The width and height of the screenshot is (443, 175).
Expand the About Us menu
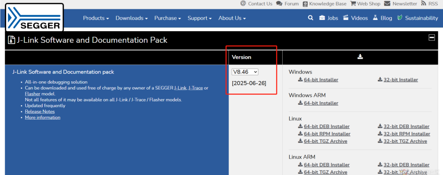[x=232, y=18]
